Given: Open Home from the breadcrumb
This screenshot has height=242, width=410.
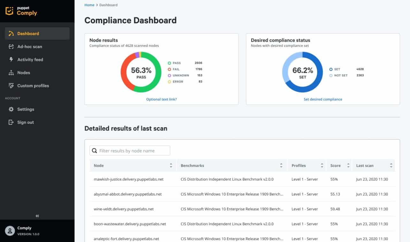Looking at the screenshot, I should click(x=89, y=5).
